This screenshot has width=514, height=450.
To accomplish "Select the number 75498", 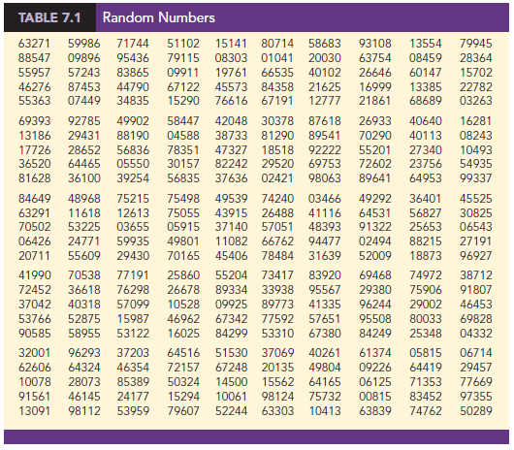I will click(x=183, y=199).
